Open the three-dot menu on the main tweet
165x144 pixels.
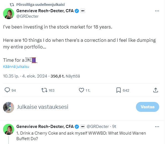click(157, 11)
